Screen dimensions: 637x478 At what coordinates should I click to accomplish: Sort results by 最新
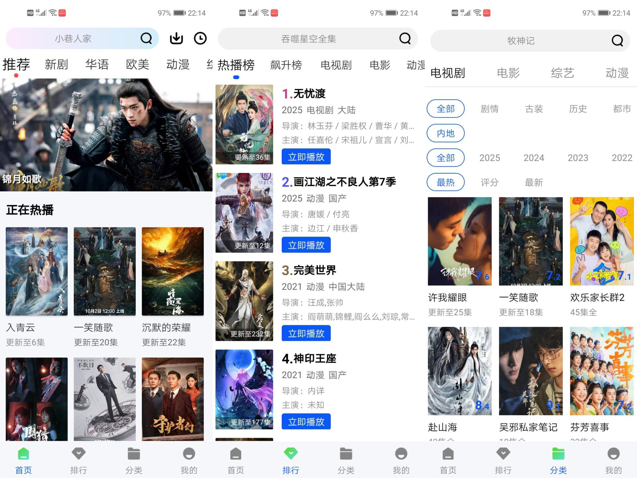click(533, 182)
